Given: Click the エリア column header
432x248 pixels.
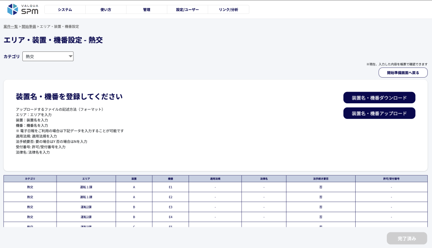Looking at the screenshot, I should tap(86, 179).
